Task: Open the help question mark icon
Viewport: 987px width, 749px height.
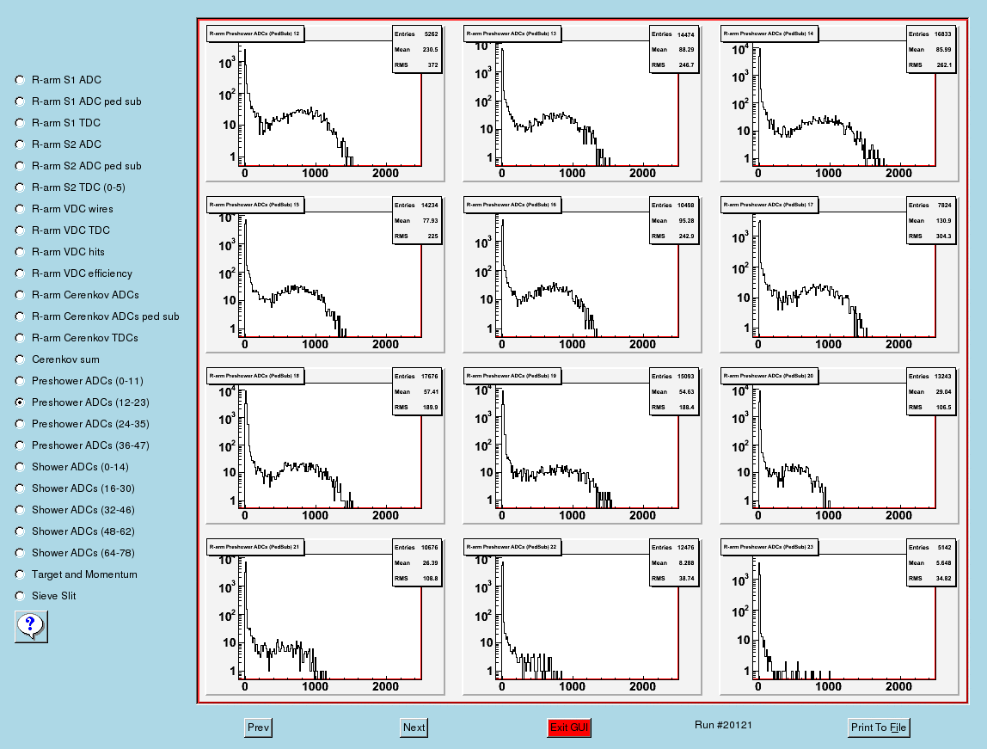Action: coord(31,626)
